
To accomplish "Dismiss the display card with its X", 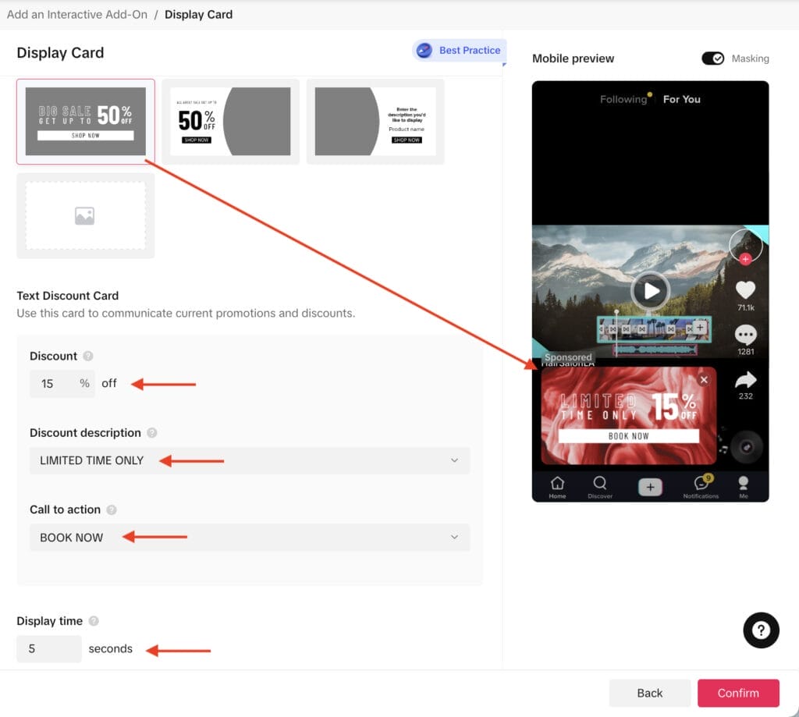I will pos(705,379).
